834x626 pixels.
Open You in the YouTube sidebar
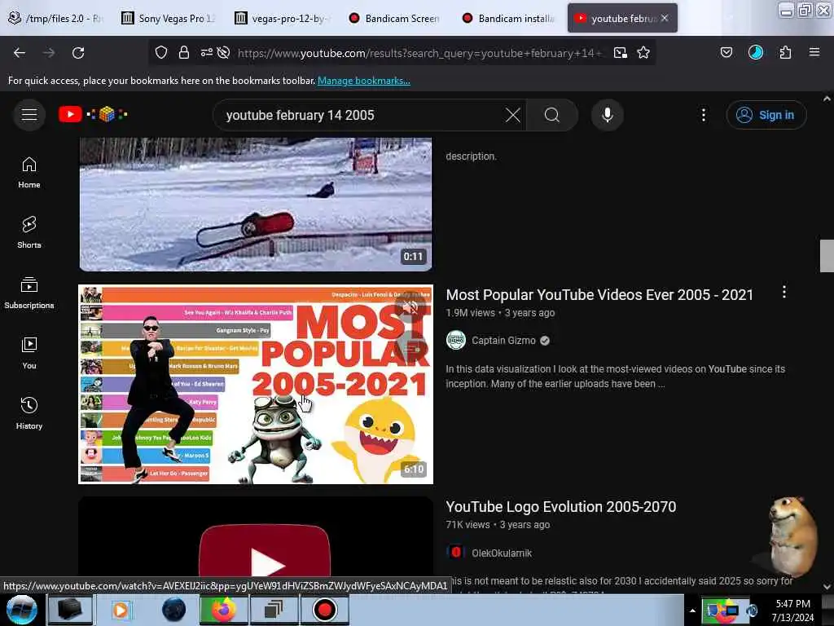click(29, 353)
